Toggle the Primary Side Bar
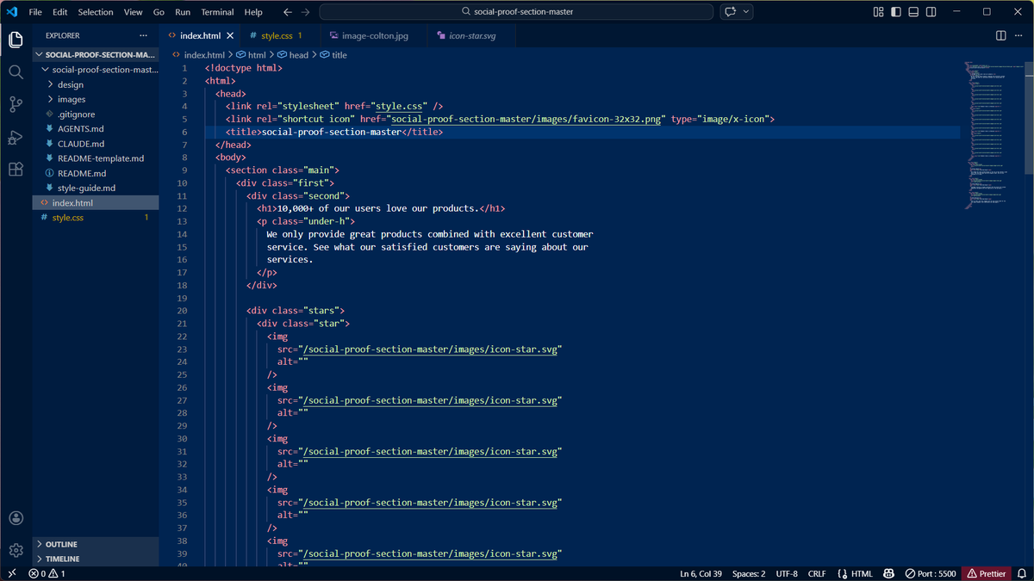1034x581 pixels. (896, 12)
